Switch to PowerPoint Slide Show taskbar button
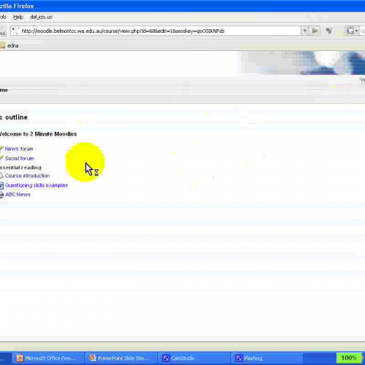The image size is (365, 365). tap(120, 358)
